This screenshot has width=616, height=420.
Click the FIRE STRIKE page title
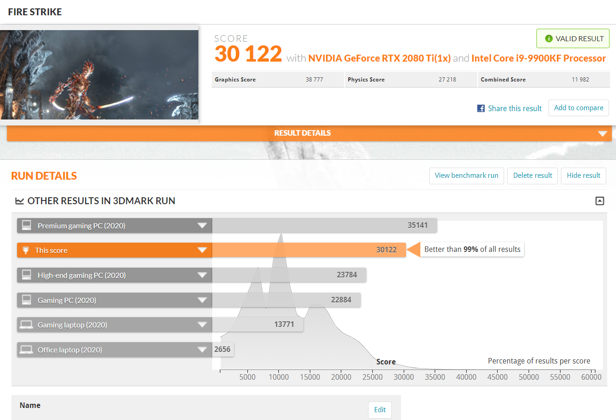pos(35,12)
